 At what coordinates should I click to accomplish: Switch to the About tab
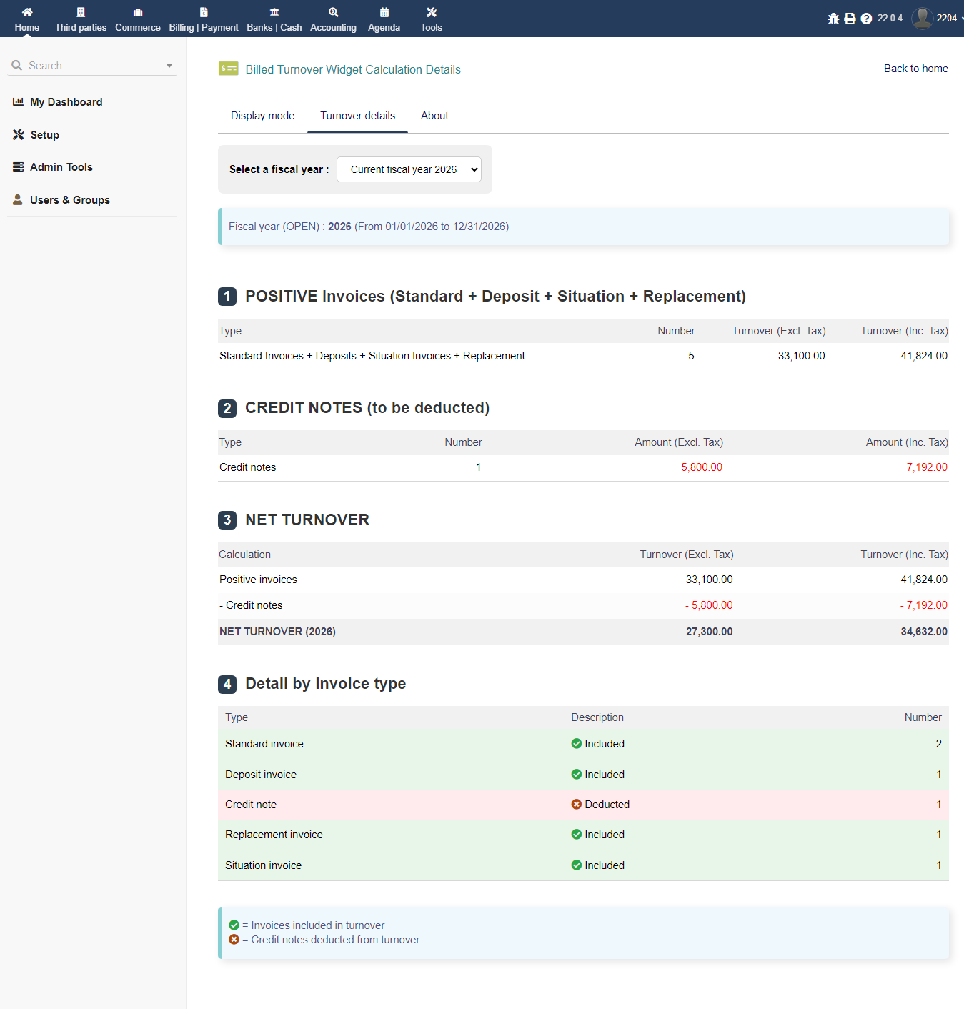pos(434,116)
